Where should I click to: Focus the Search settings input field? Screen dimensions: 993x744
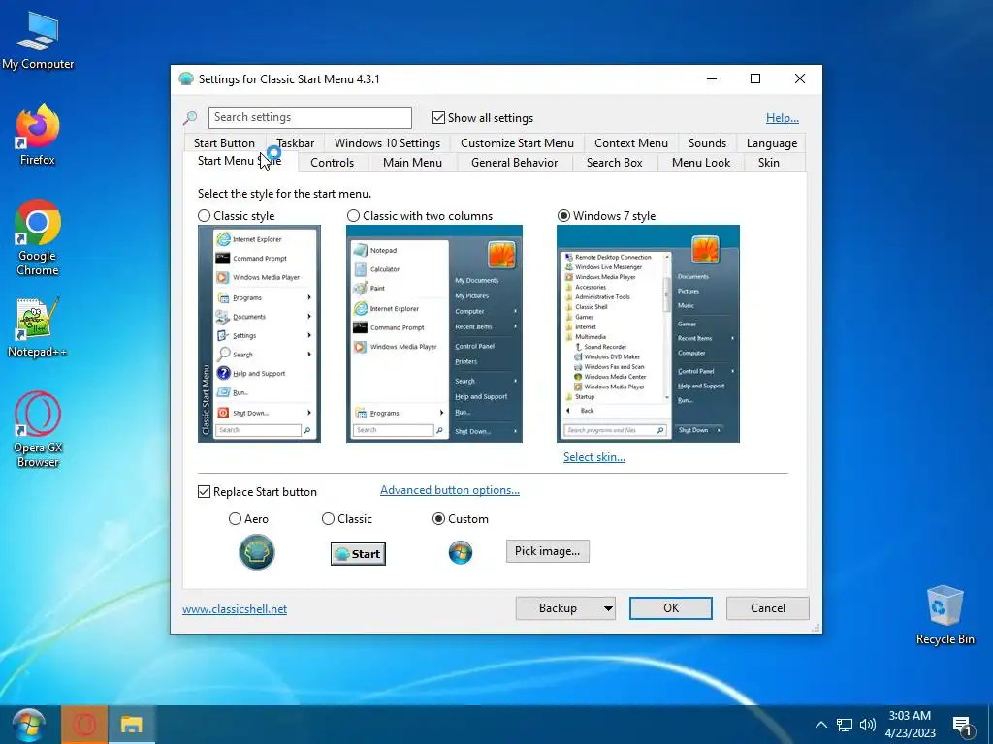309,117
